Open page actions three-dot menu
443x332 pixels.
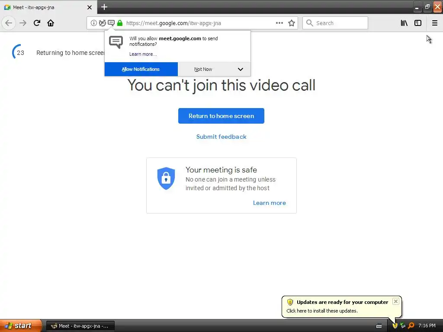coord(279,23)
